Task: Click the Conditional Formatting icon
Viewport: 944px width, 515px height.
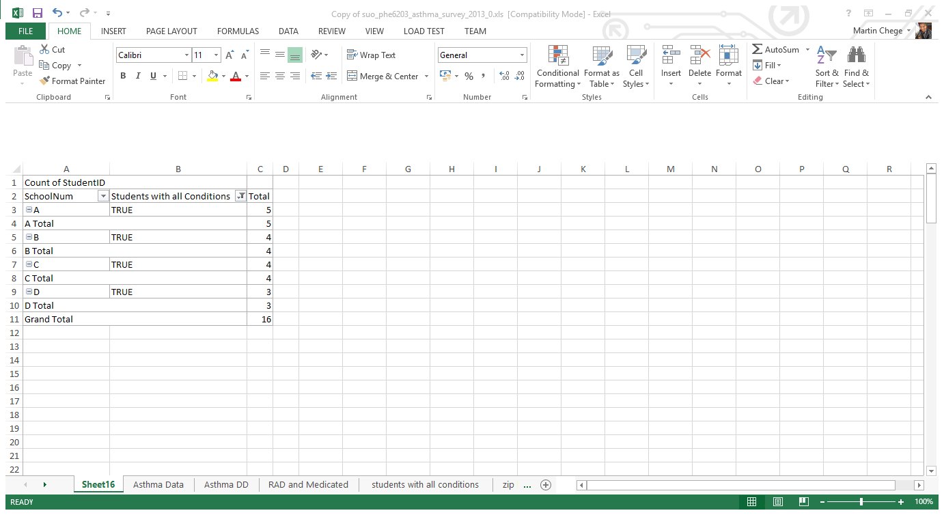Action: tap(557, 57)
